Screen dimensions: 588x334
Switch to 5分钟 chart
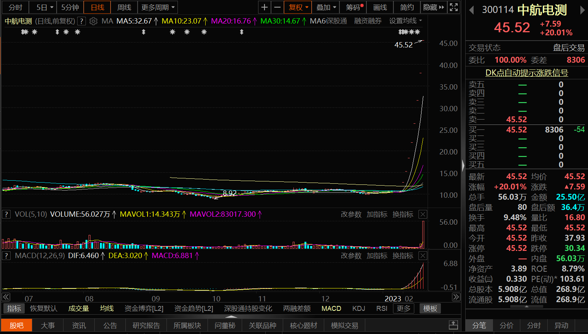coord(70,7)
